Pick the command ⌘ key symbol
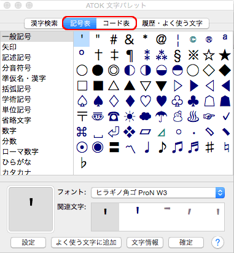 click(x=82, y=132)
